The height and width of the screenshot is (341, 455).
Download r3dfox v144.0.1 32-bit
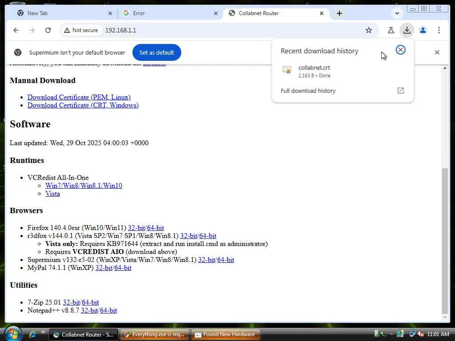click(x=188, y=236)
